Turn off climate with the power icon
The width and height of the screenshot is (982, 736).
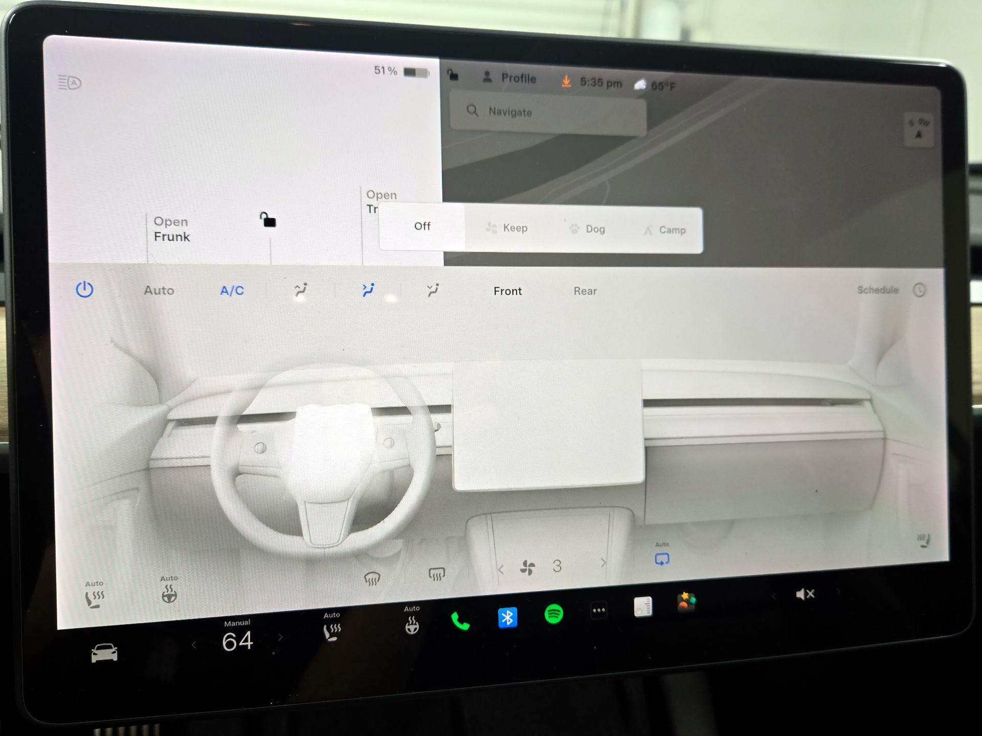tap(85, 289)
